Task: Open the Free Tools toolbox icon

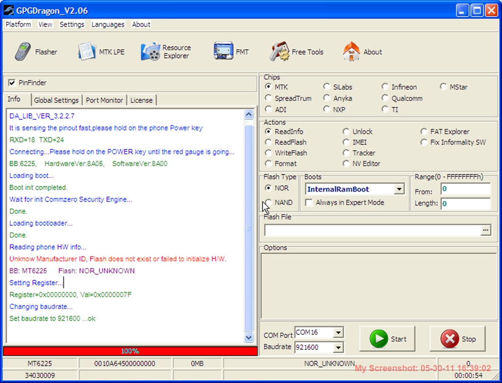Action: pos(279,51)
